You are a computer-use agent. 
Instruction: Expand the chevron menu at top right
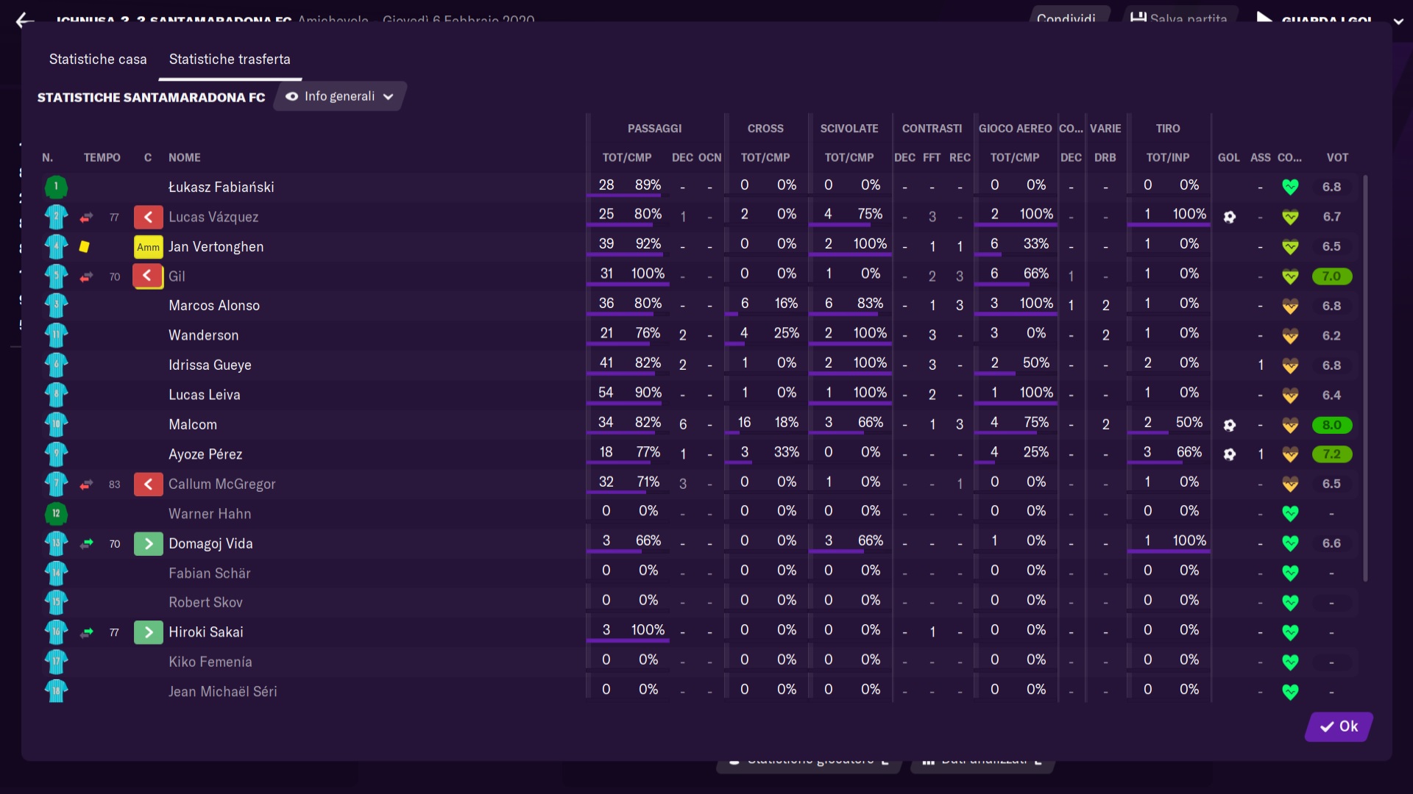tap(1398, 21)
